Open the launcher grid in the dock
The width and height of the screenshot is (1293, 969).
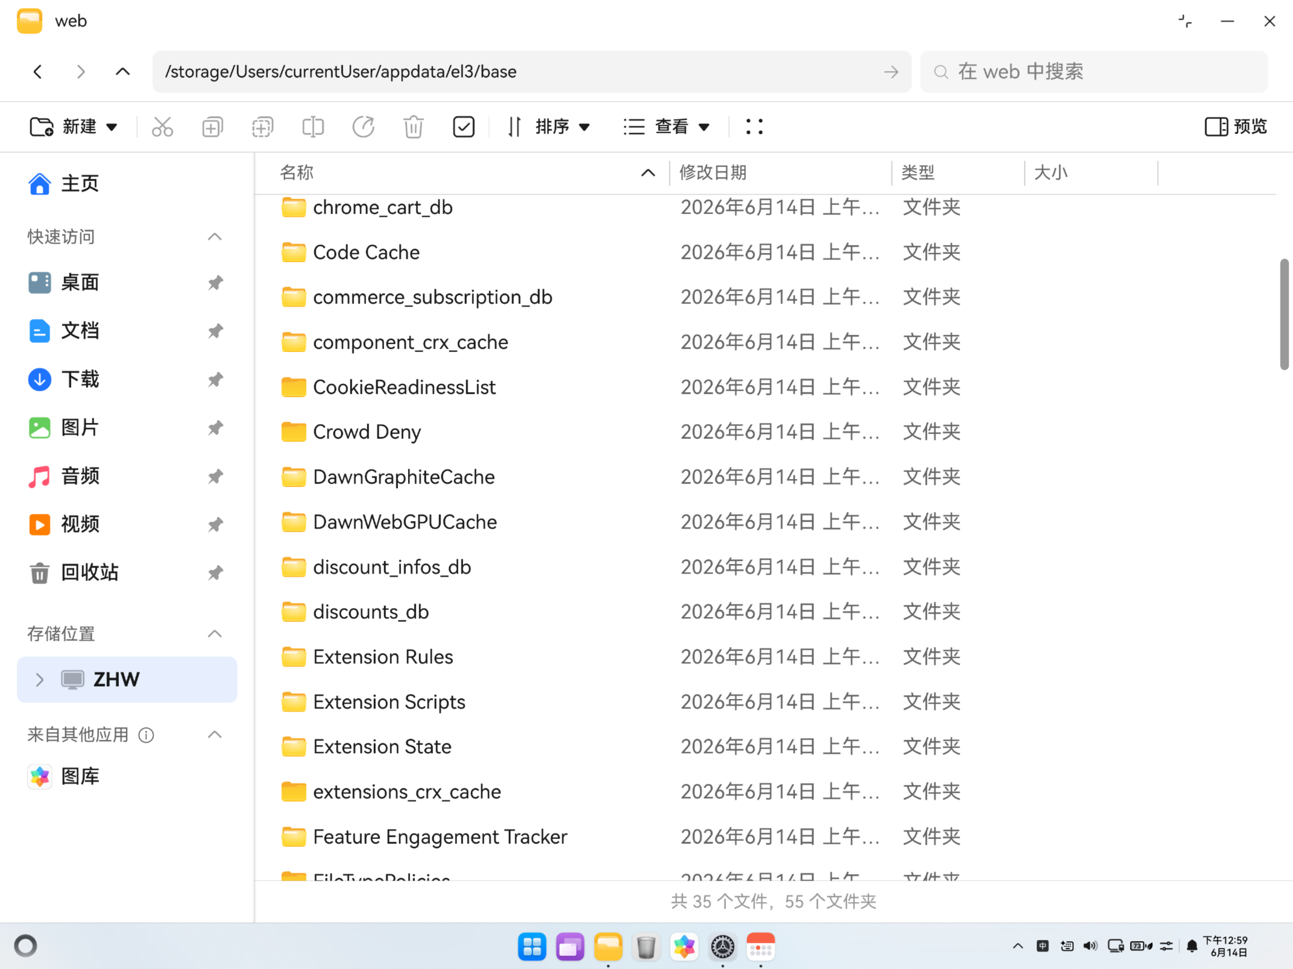(x=532, y=947)
